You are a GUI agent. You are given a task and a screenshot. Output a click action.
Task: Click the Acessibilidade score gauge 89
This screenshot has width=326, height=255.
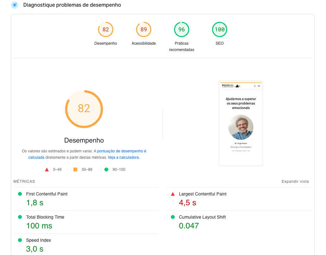[x=143, y=29]
